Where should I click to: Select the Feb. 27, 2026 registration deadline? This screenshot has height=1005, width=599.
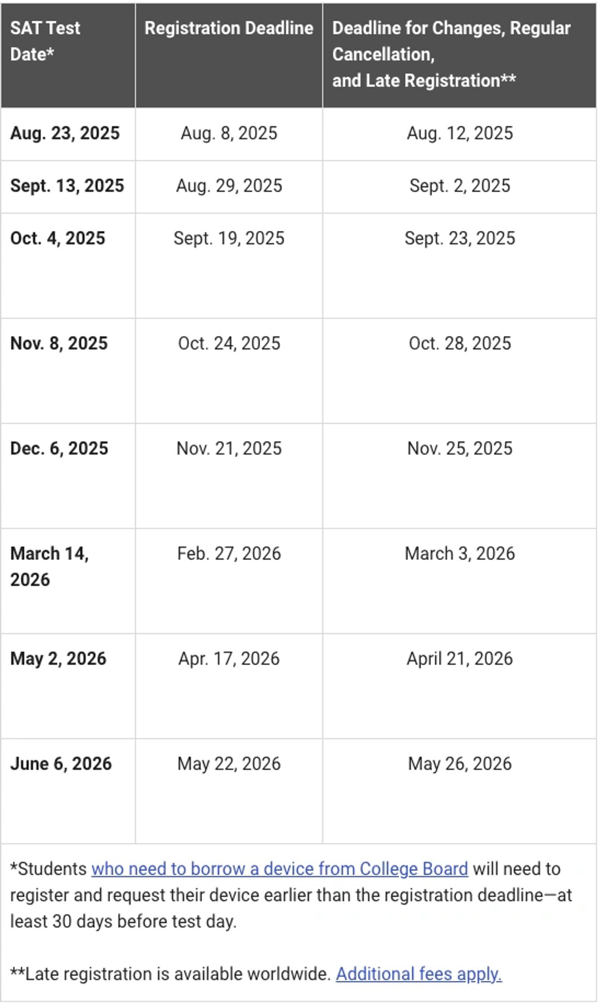[229, 553]
